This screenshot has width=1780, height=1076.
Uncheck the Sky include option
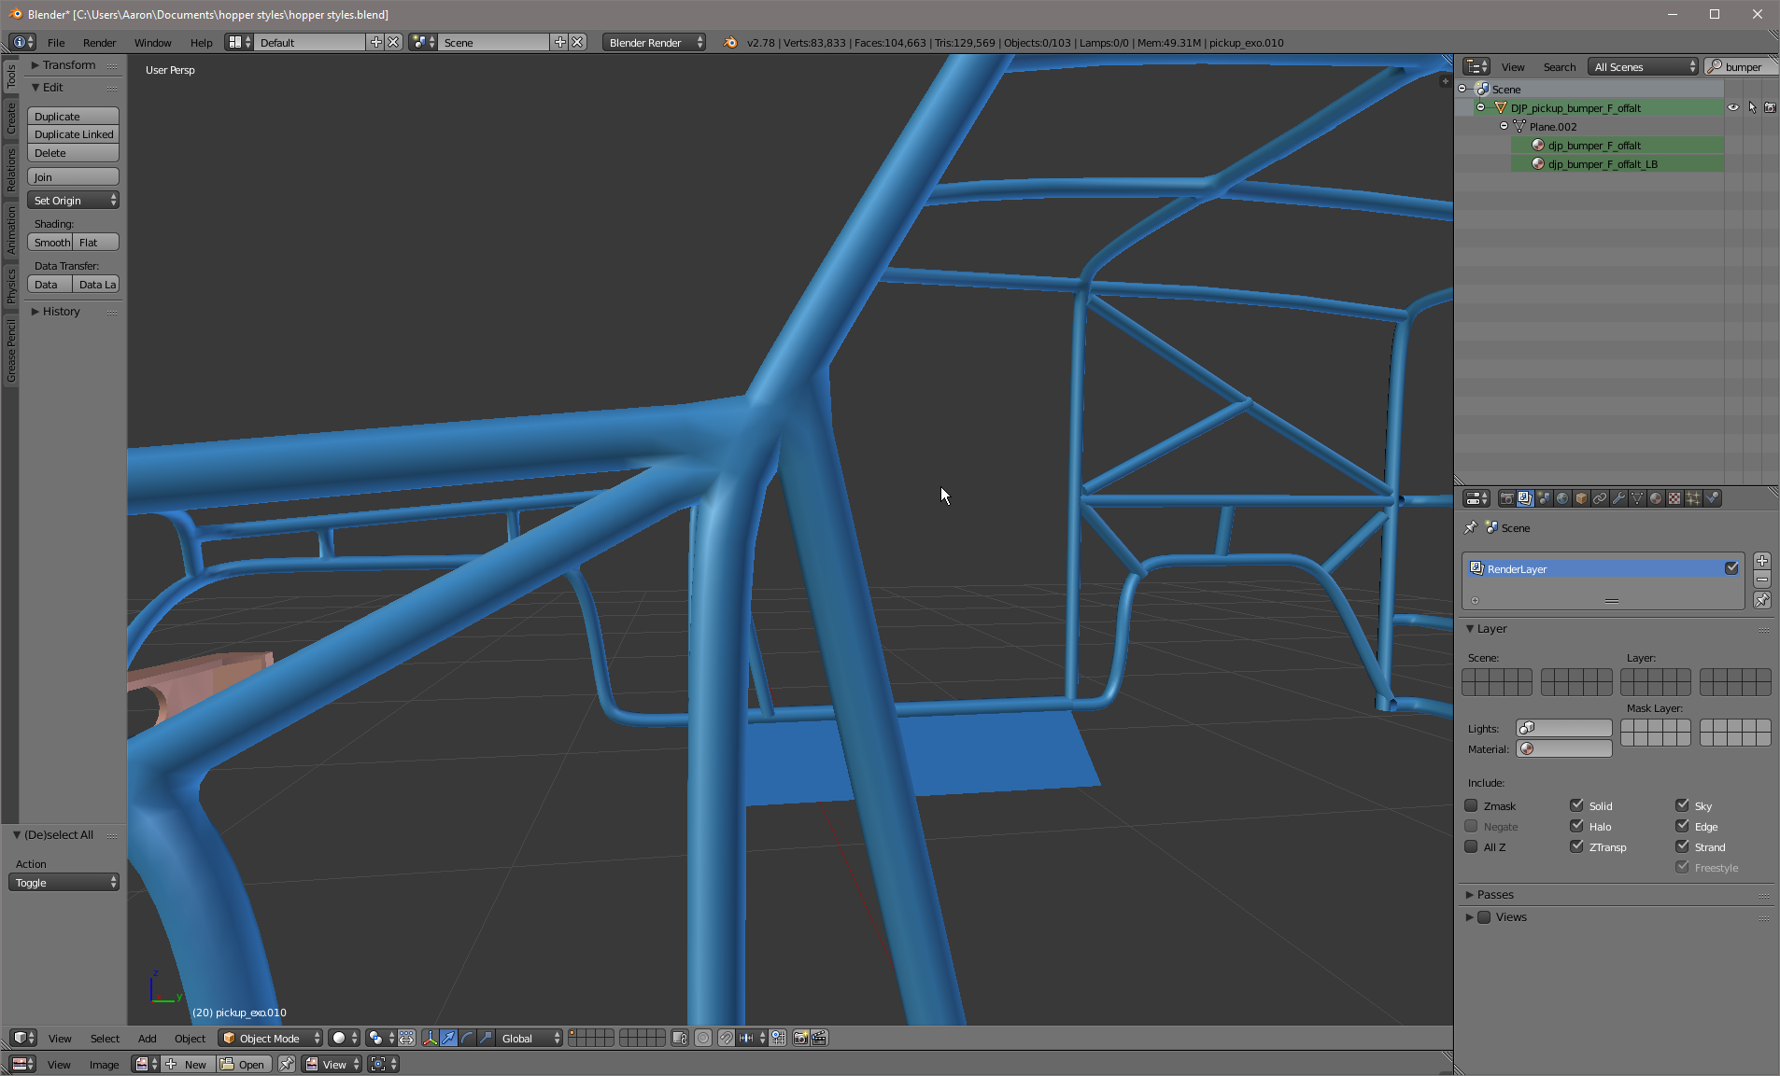pyautogui.click(x=1682, y=805)
